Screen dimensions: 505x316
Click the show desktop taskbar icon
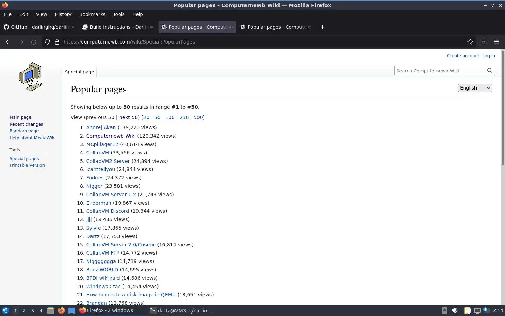click(x=72, y=310)
